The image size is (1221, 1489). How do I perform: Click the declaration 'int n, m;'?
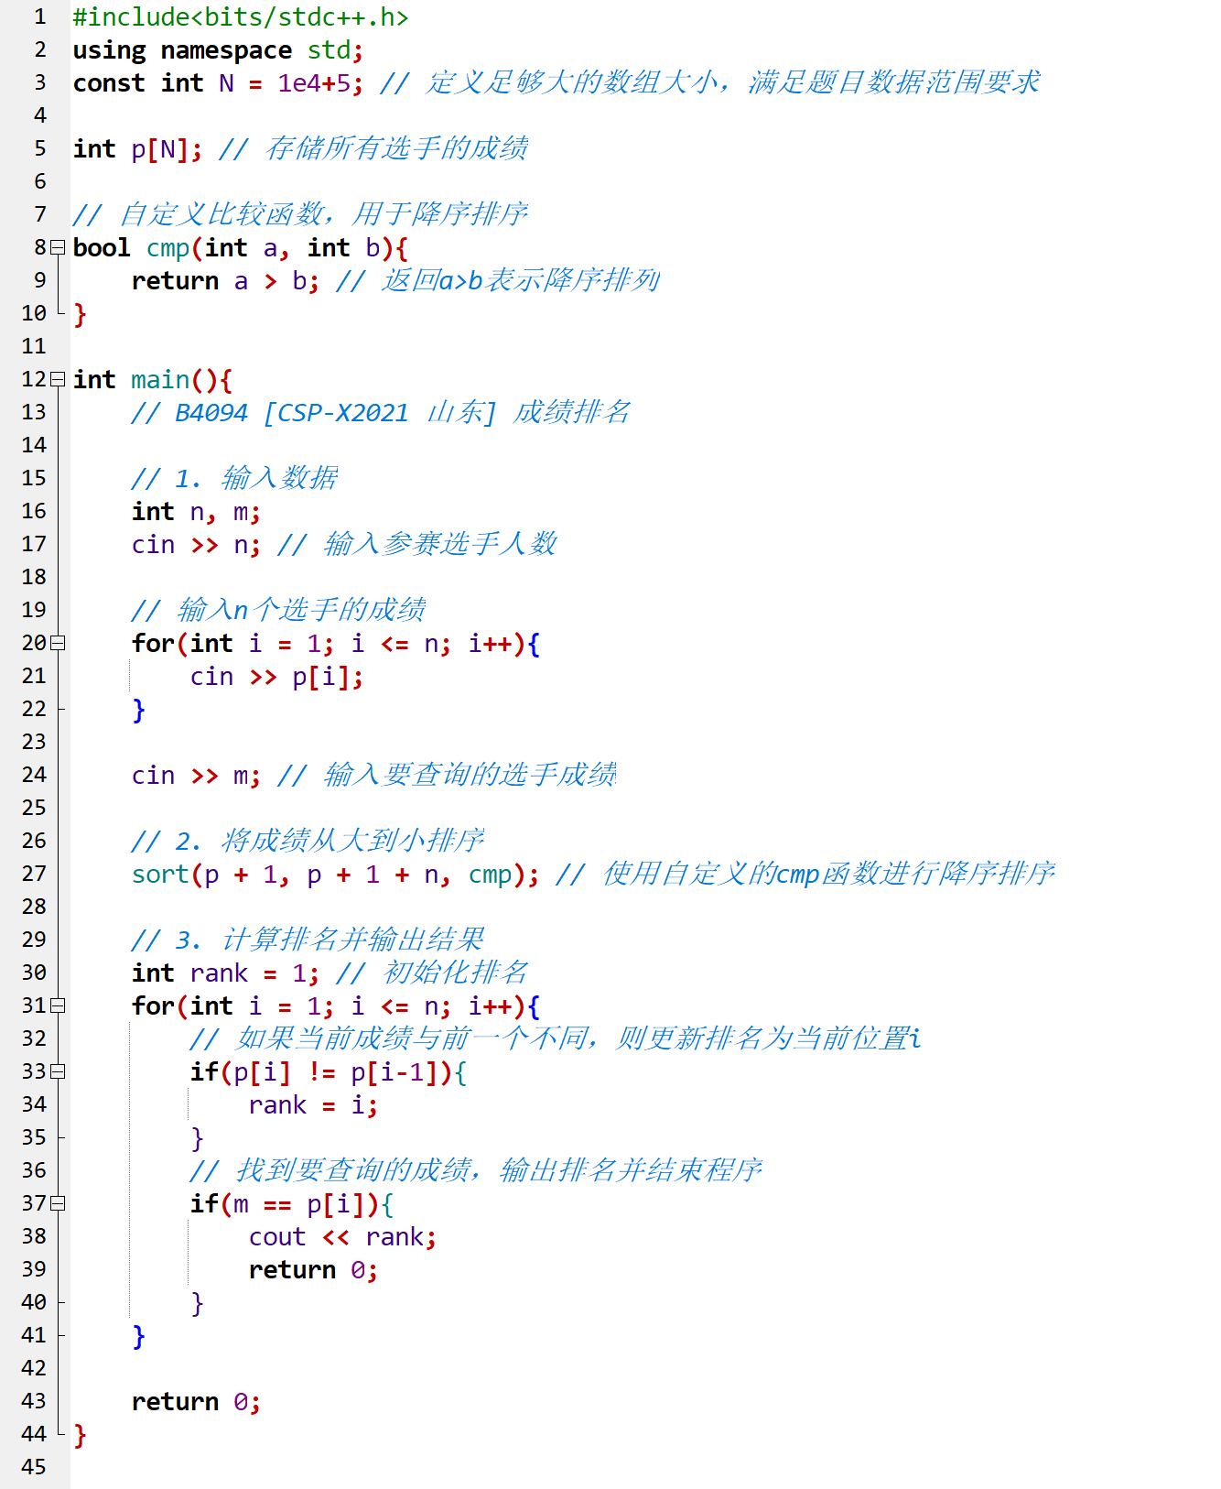tap(197, 512)
